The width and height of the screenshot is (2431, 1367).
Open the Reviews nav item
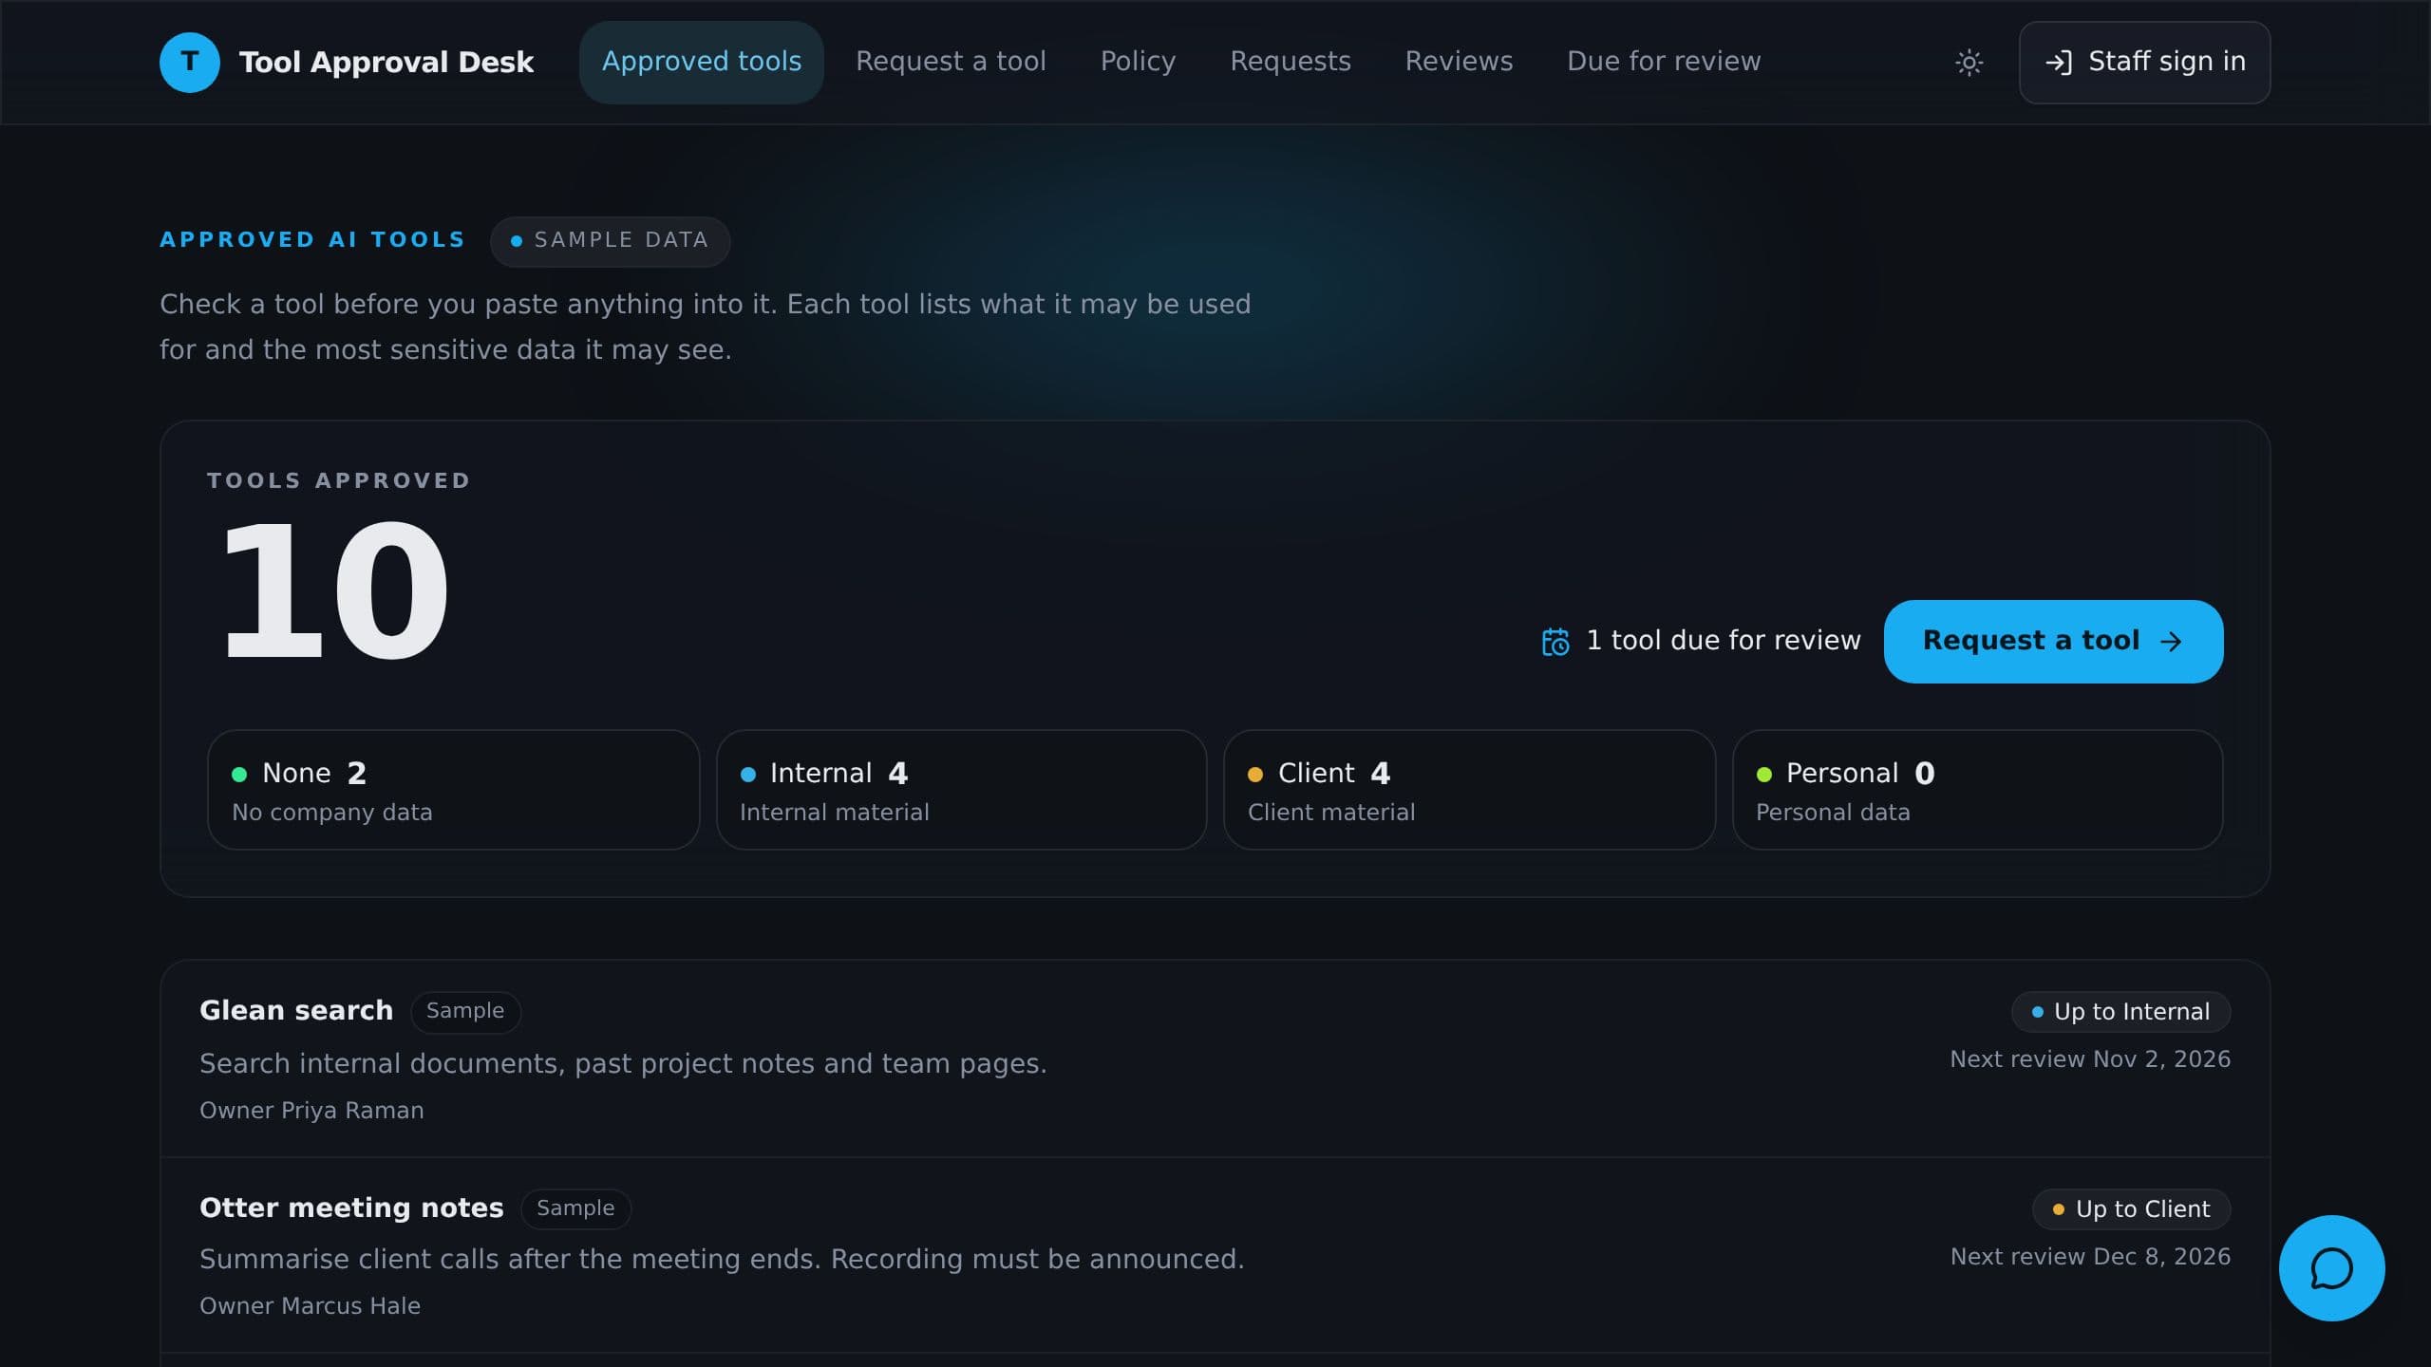[1459, 63]
